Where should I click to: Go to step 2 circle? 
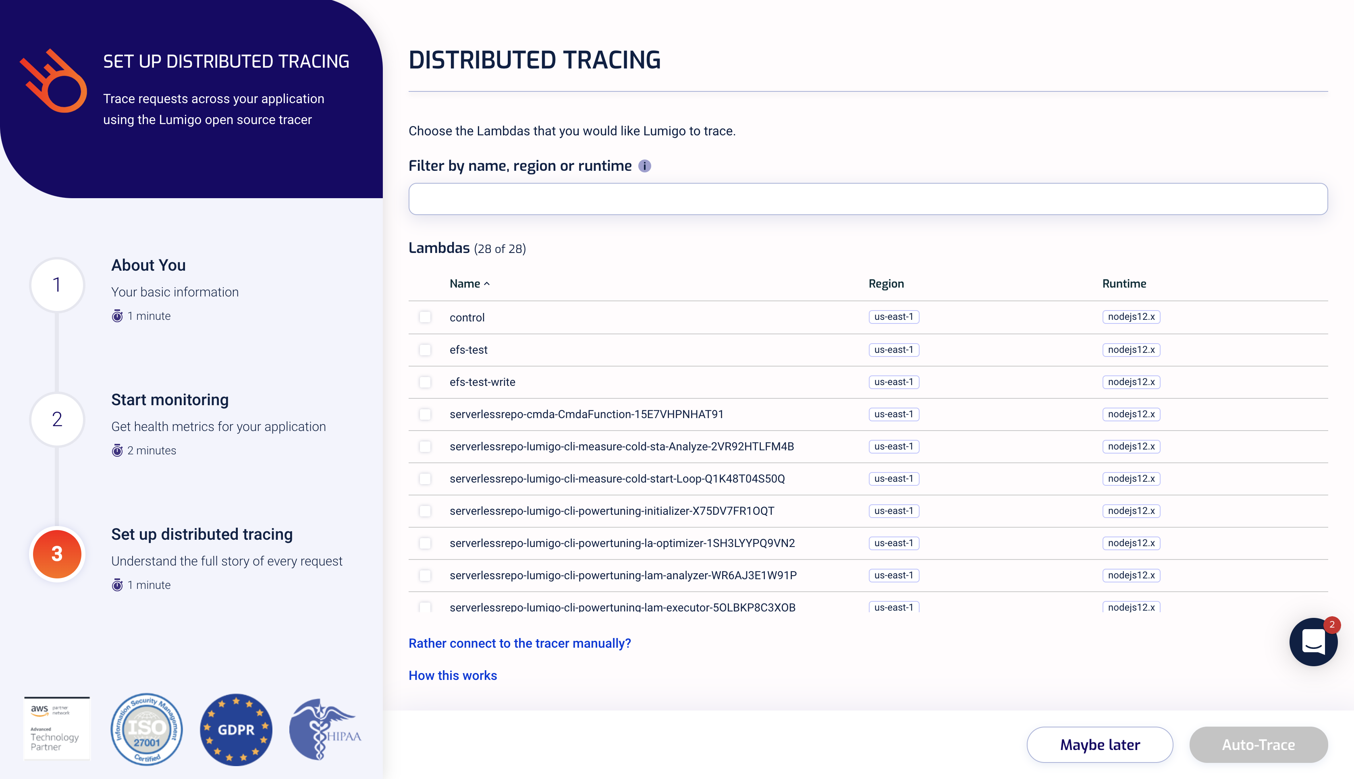coord(57,419)
